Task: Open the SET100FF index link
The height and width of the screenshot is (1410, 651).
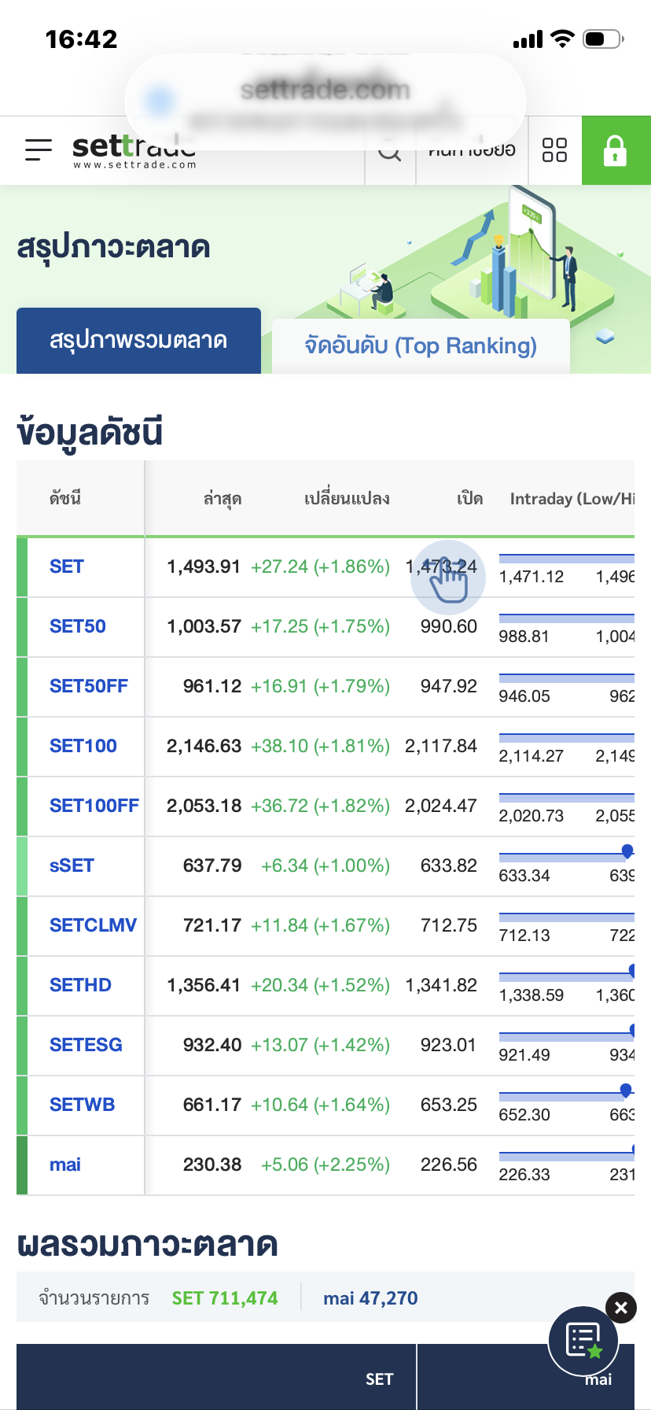Action: click(94, 806)
